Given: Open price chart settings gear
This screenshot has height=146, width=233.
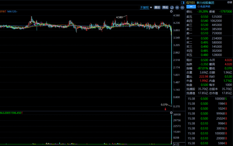Looking at the screenshot, I should point(171,11).
